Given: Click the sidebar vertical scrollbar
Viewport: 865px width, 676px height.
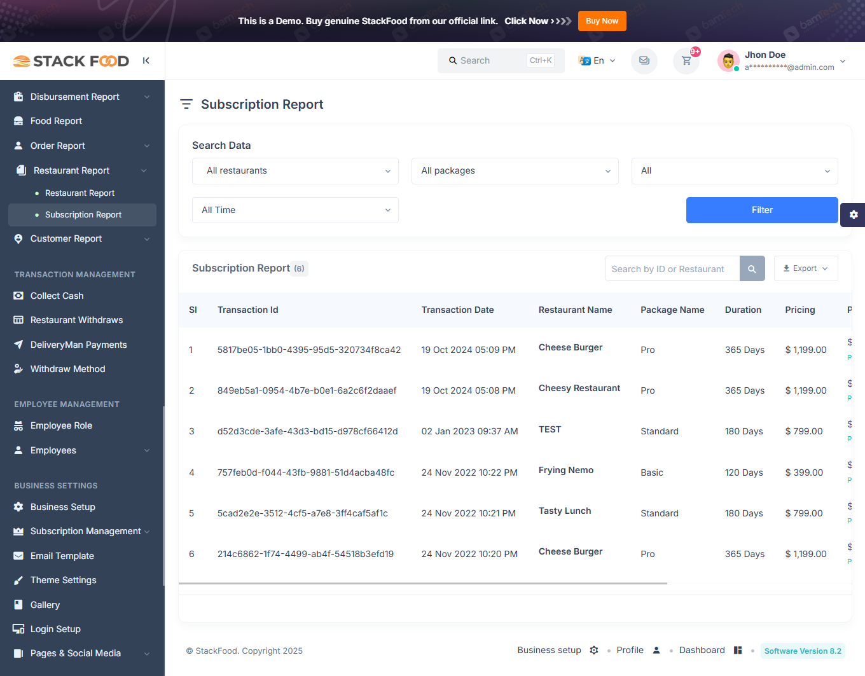Looking at the screenshot, I should point(163,496).
